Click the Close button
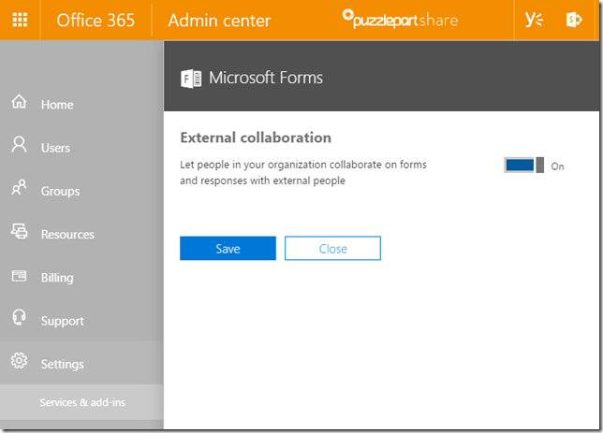 pos(332,248)
